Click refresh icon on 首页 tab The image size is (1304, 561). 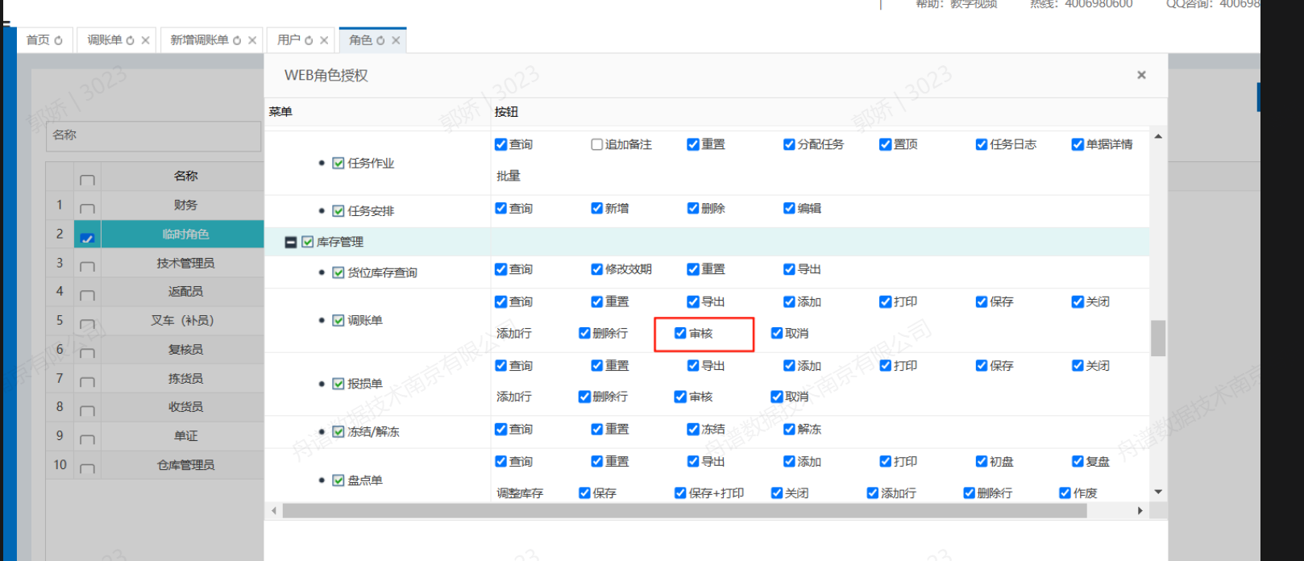click(x=58, y=40)
